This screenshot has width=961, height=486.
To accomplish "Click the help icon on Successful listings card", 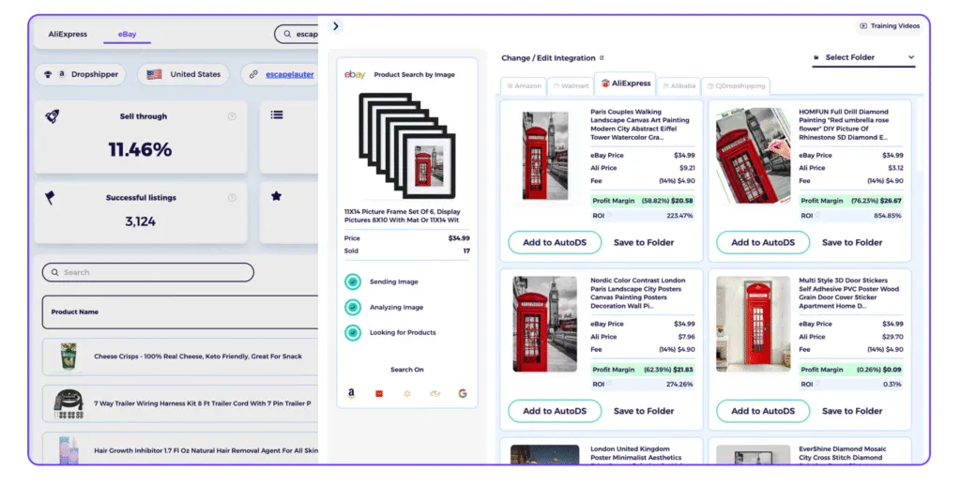I will click(x=232, y=197).
